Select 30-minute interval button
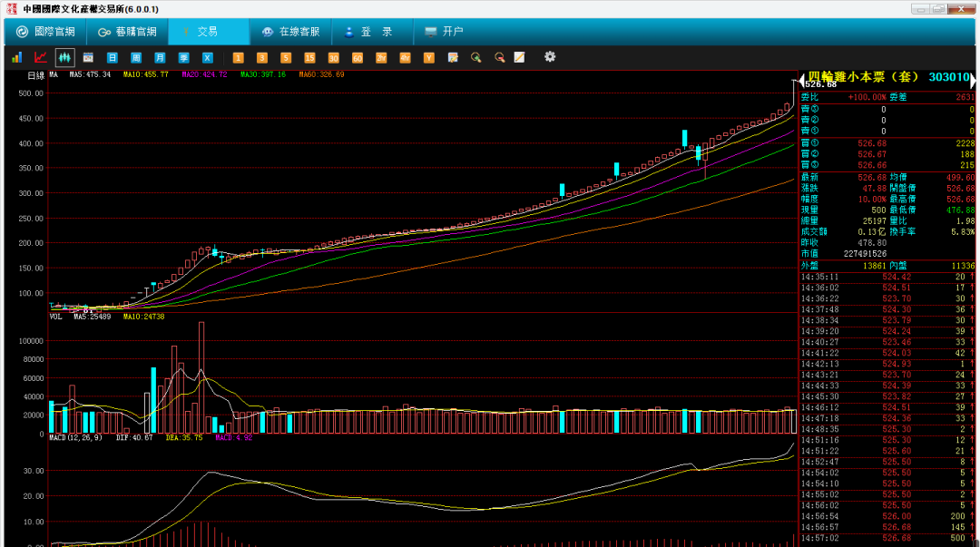Screen dimensions: 980x547 click(333, 57)
